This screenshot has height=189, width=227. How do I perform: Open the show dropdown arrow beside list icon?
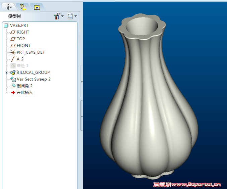[75, 16]
